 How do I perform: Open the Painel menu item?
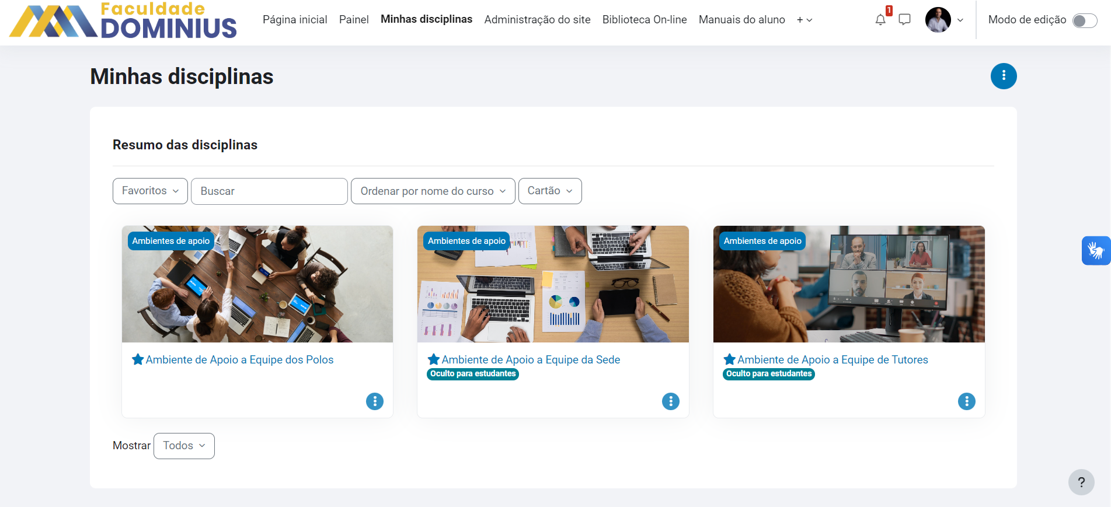point(354,20)
